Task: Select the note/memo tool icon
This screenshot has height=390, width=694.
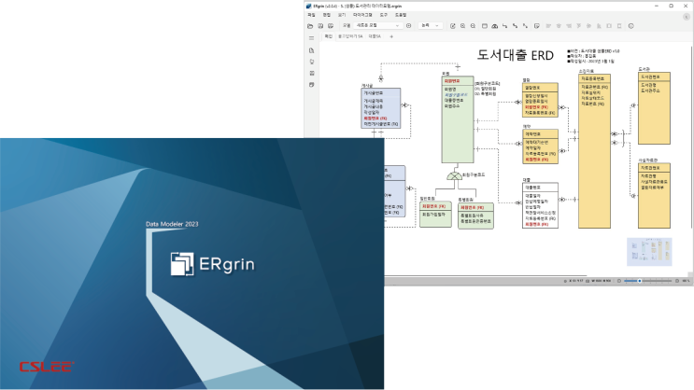Action: [536, 26]
